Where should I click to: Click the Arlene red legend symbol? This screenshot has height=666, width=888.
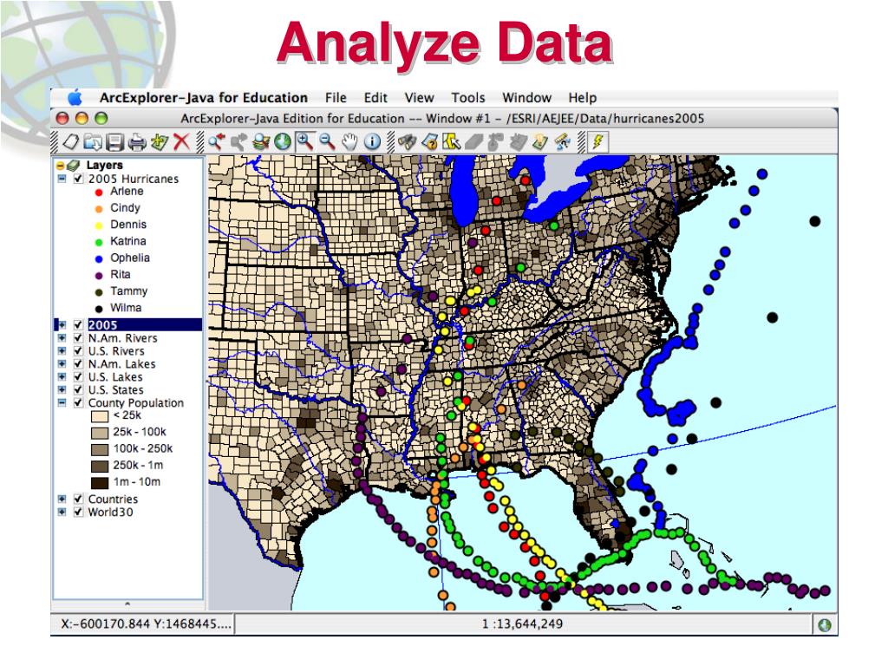[99, 193]
